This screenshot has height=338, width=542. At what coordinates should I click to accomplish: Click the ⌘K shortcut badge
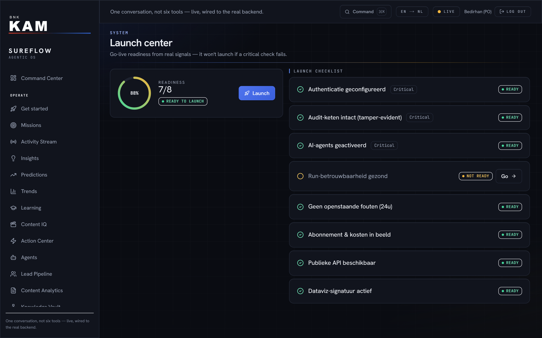[382, 12]
